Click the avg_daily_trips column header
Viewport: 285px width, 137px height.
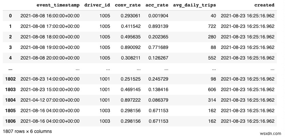point(194,5)
